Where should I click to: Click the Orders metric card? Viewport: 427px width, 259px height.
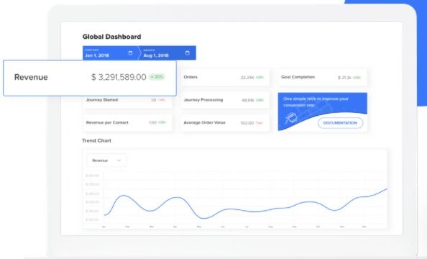[225, 78]
